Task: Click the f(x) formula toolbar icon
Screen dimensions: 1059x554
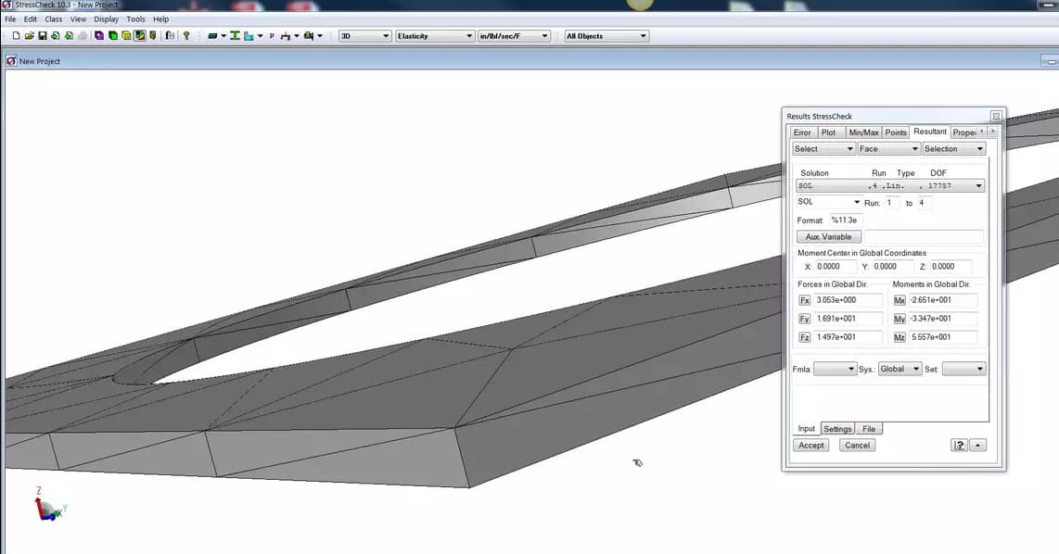Action: tap(170, 36)
